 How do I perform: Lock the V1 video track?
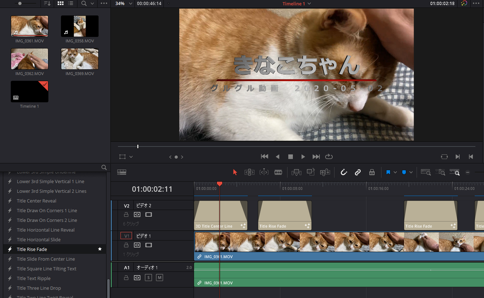126,245
